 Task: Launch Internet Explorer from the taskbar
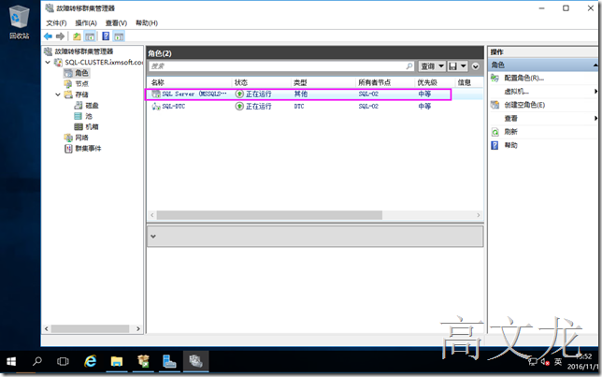coord(91,361)
